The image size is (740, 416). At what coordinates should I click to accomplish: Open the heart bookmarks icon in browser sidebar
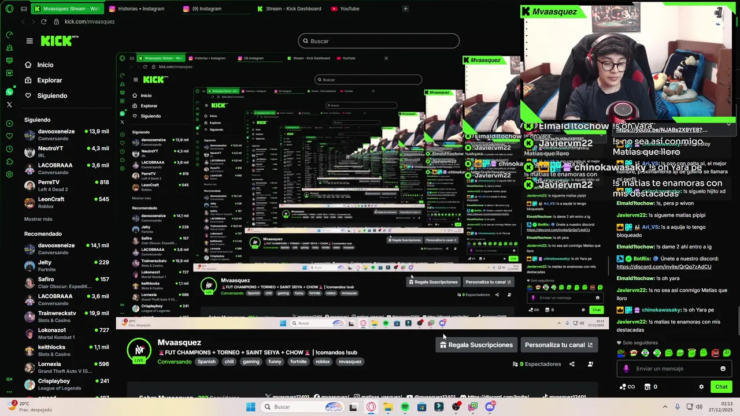(x=9, y=136)
